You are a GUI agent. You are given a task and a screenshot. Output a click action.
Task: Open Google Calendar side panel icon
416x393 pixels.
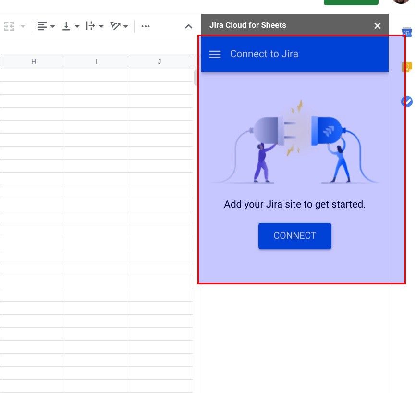tap(407, 32)
